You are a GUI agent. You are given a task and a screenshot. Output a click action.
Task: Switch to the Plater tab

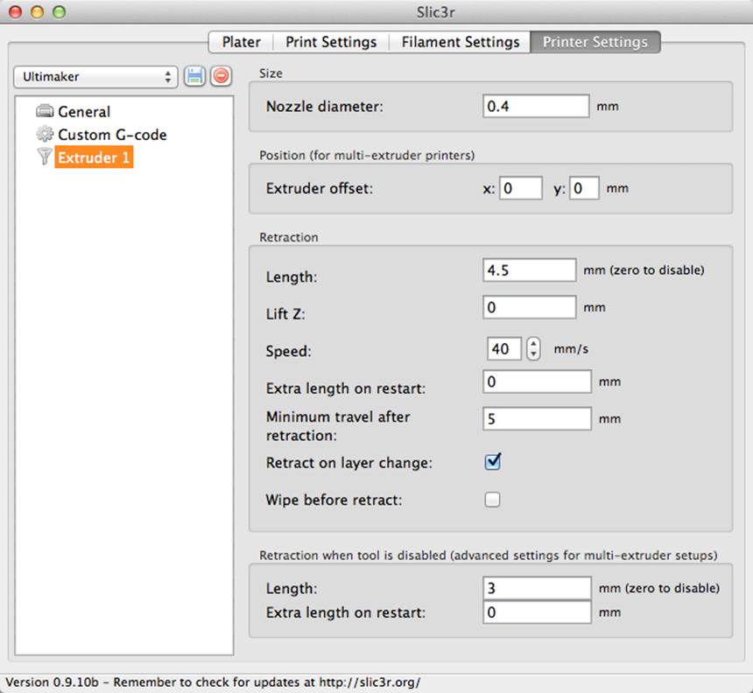tap(241, 42)
